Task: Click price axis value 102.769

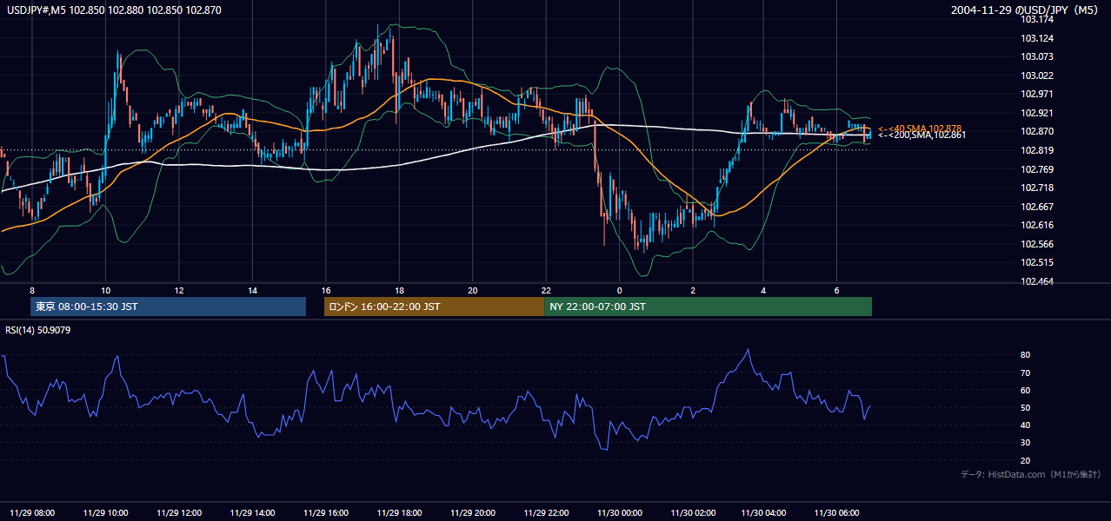Action: coord(1036,169)
